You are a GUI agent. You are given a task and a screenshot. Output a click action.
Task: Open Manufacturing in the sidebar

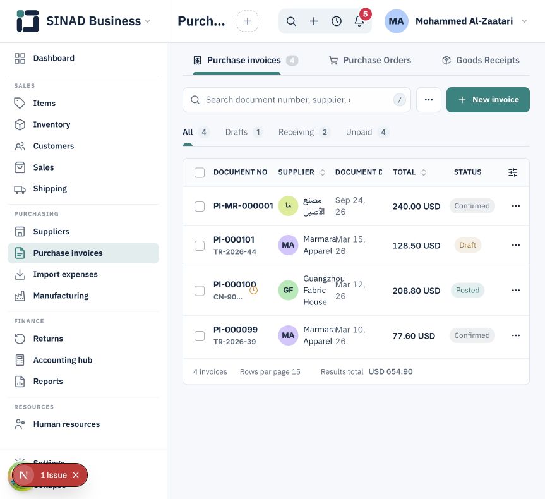[x=83, y=296]
